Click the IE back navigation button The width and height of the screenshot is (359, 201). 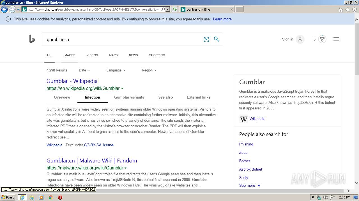click(4, 9)
